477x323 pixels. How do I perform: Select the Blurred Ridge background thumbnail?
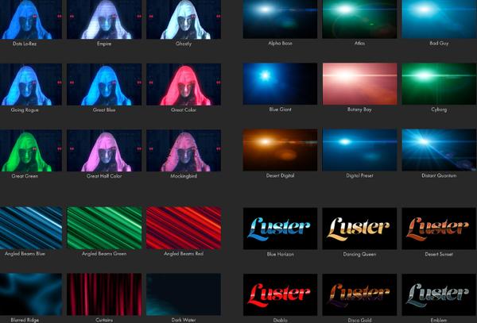[31, 294]
